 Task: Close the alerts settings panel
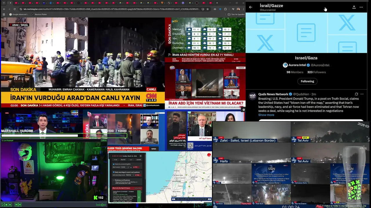[141, 156]
